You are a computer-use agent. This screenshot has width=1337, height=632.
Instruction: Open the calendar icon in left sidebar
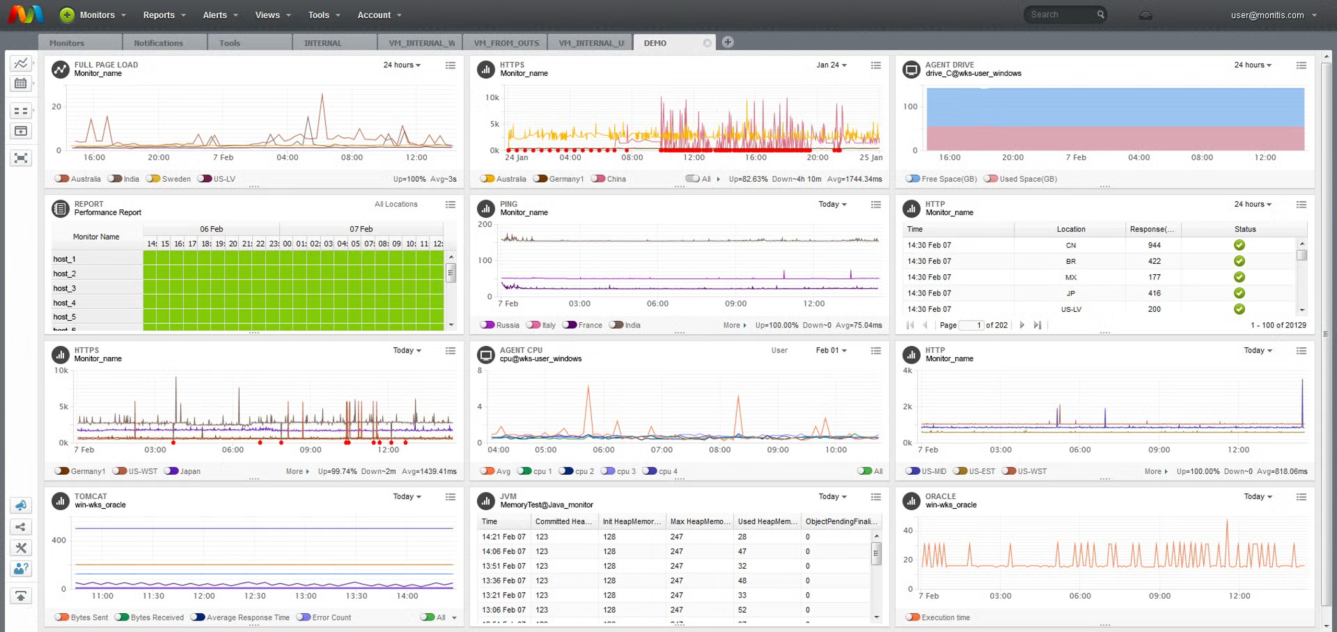click(x=21, y=84)
